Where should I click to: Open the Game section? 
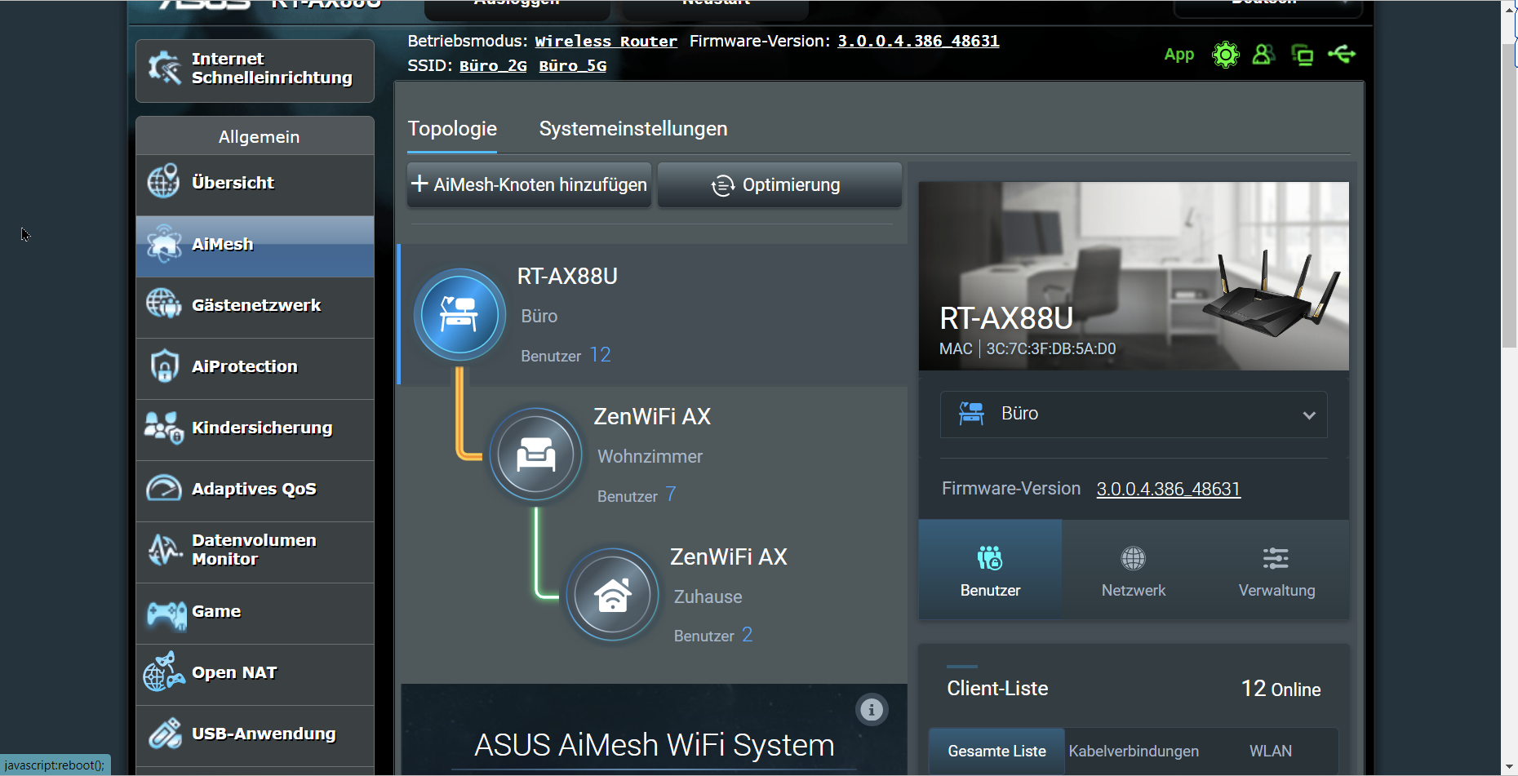(x=255, y=614)
